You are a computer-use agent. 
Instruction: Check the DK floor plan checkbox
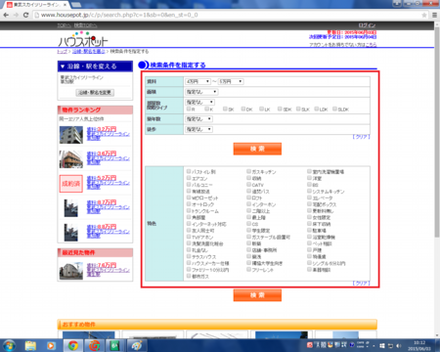pyautogui.click(x=243, y=109)
